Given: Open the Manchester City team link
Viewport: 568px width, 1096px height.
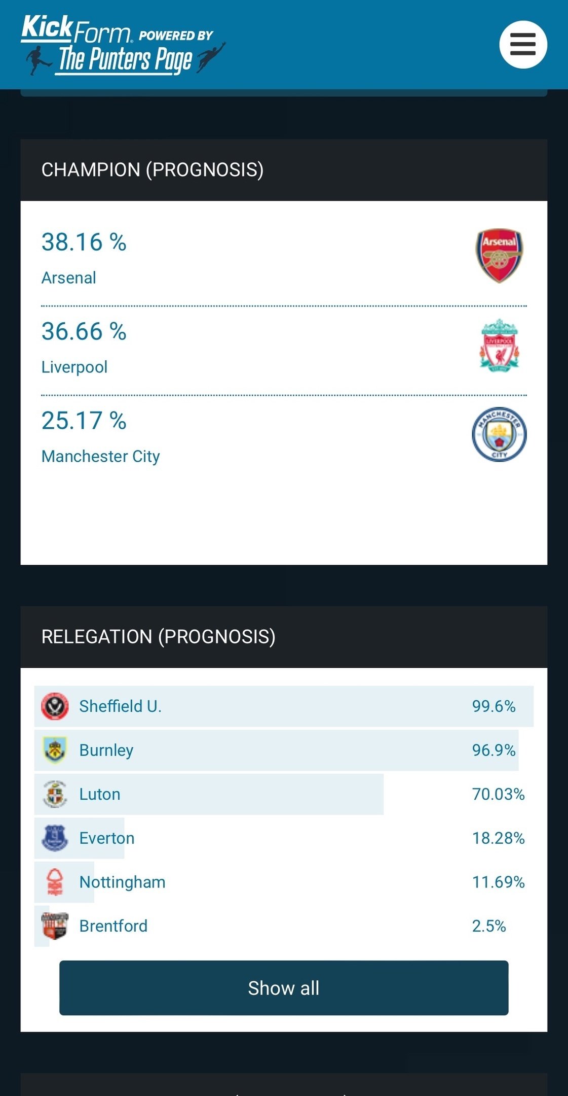Looking at the screenshot, I should pos(100,457).
